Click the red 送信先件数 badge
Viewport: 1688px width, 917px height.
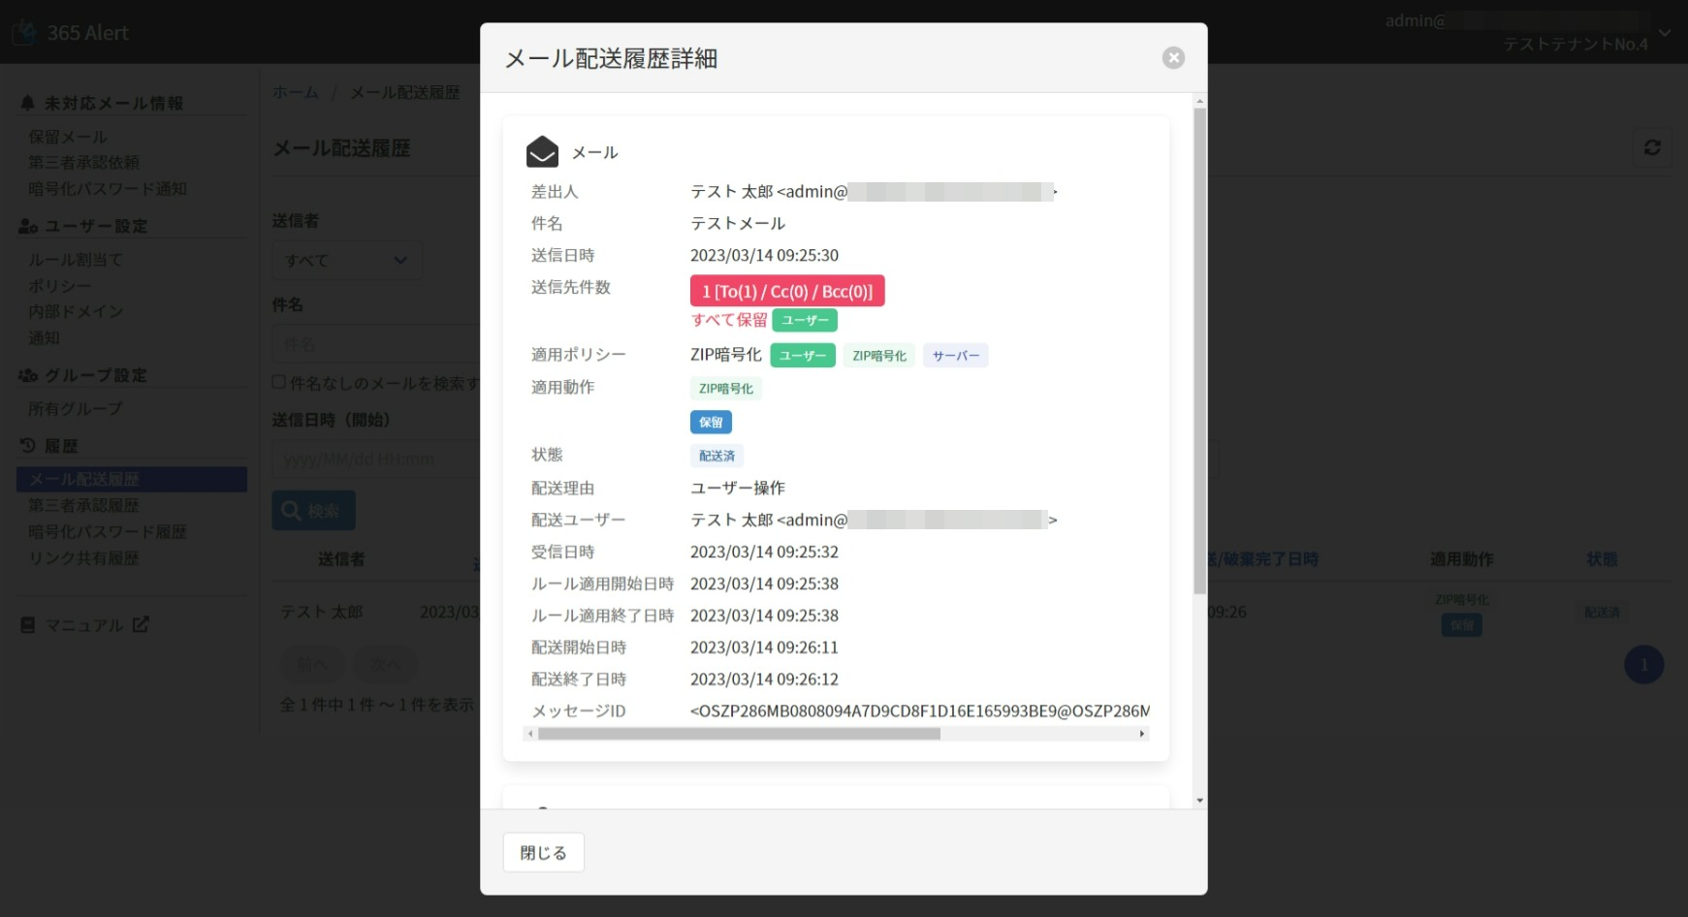coord(786,291)
